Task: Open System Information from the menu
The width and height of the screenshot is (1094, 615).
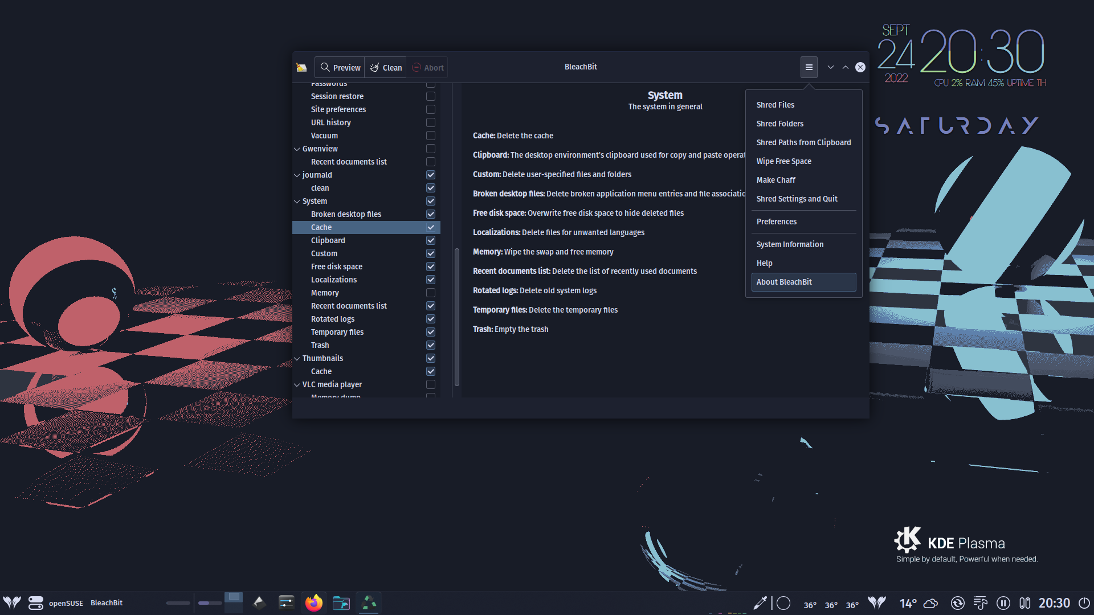Action: [x=803, y=244]
